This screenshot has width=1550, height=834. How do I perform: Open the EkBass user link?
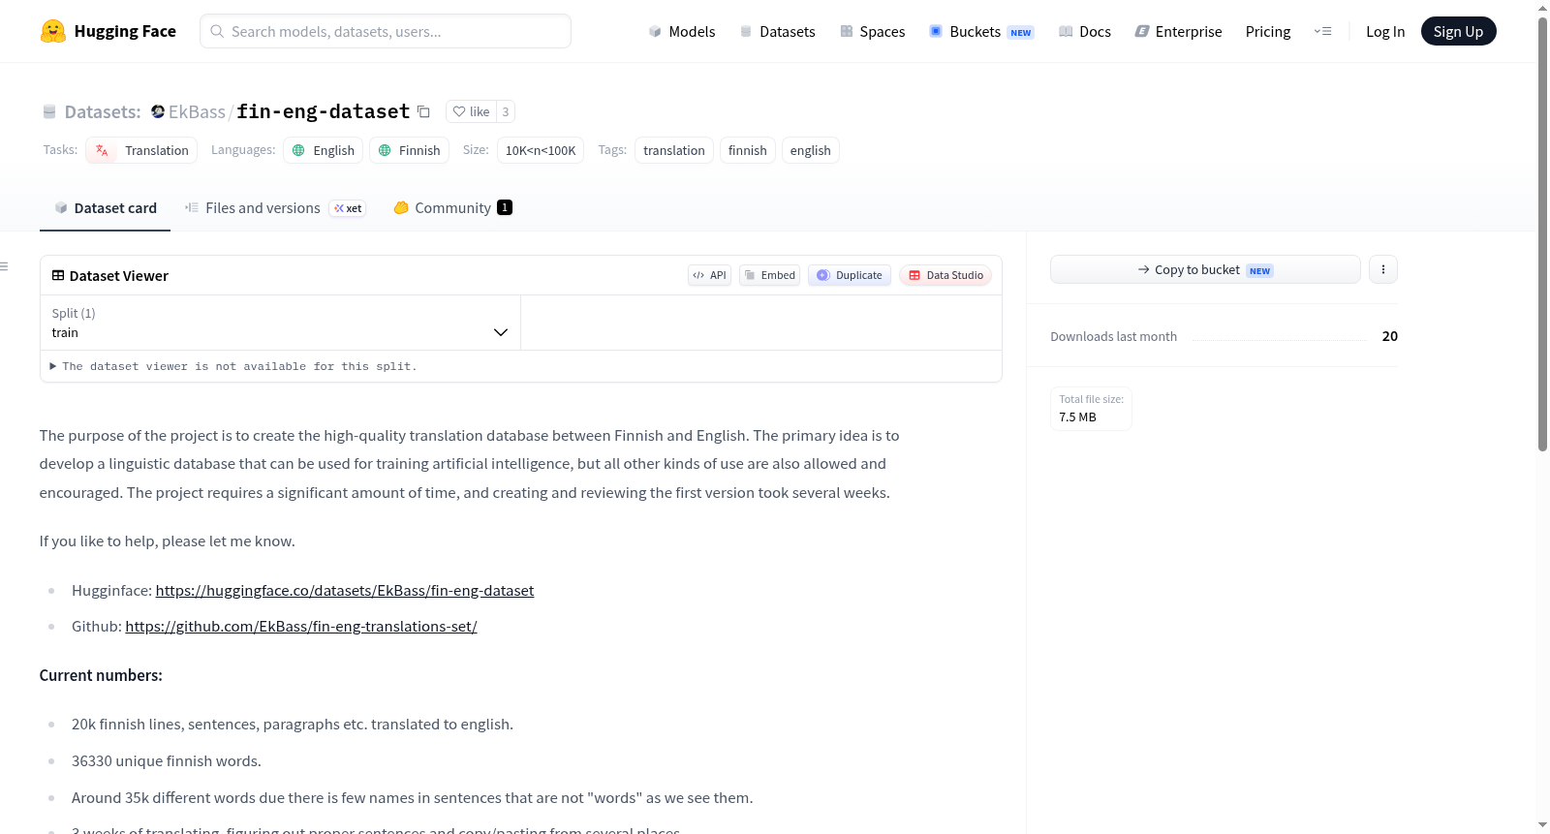[197, 111]
